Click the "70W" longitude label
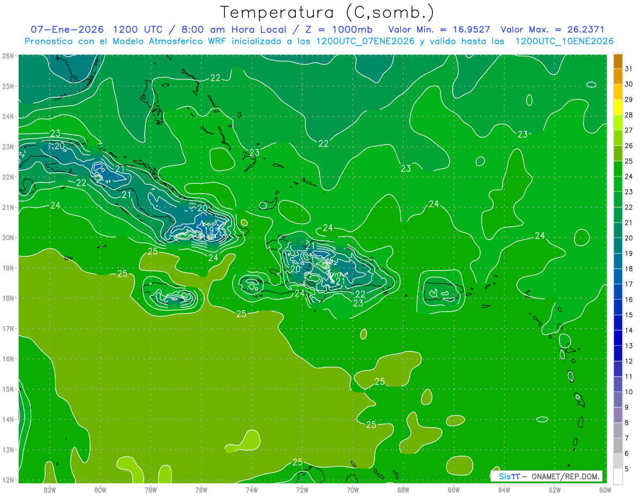This screenshot has height=497, width=643. click(353, 489)
